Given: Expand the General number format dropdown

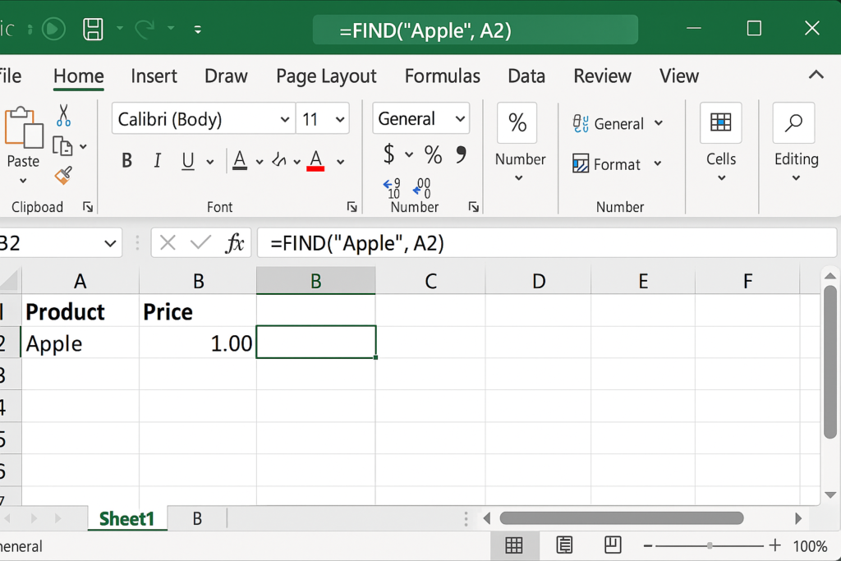Looking at the screenshot, I should tap(461, 119).
